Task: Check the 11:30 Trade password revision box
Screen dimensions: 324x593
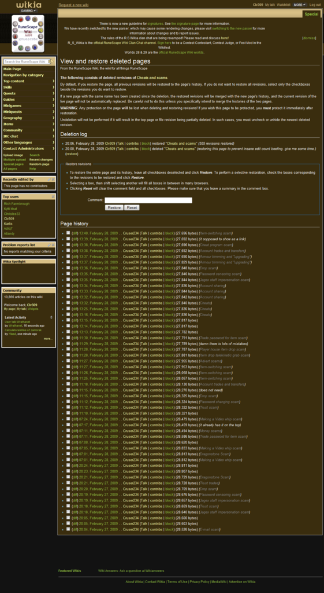Action: coord(68,338)
